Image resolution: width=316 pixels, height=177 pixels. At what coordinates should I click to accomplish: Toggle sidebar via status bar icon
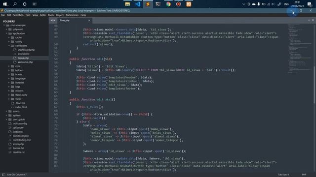pos(3,175)
